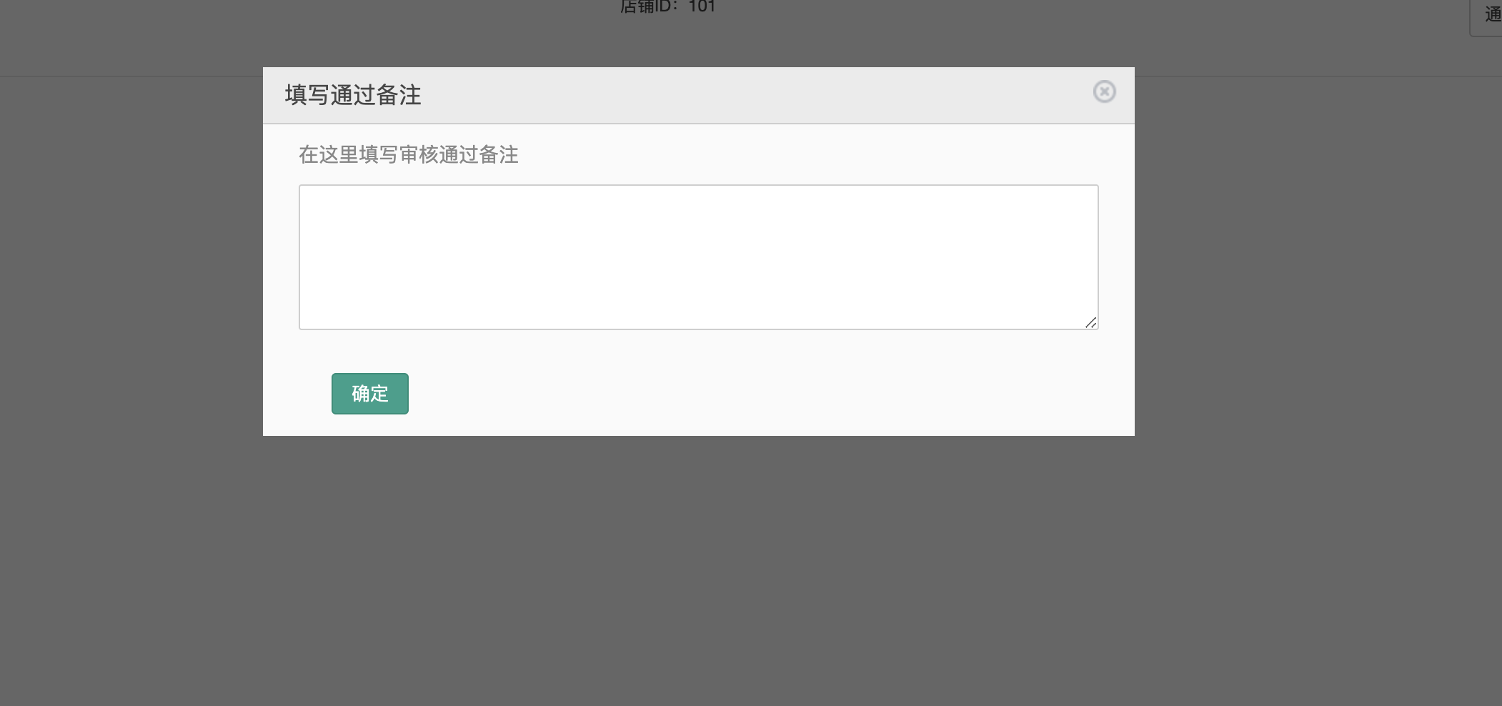Select the corner resize handle of the textarea
The width and height of the screenshot is (1502, 706).
point(1090,323)
